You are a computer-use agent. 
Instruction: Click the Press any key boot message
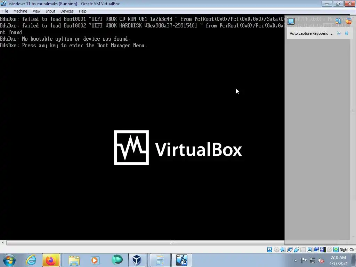[x=73, y=46]
